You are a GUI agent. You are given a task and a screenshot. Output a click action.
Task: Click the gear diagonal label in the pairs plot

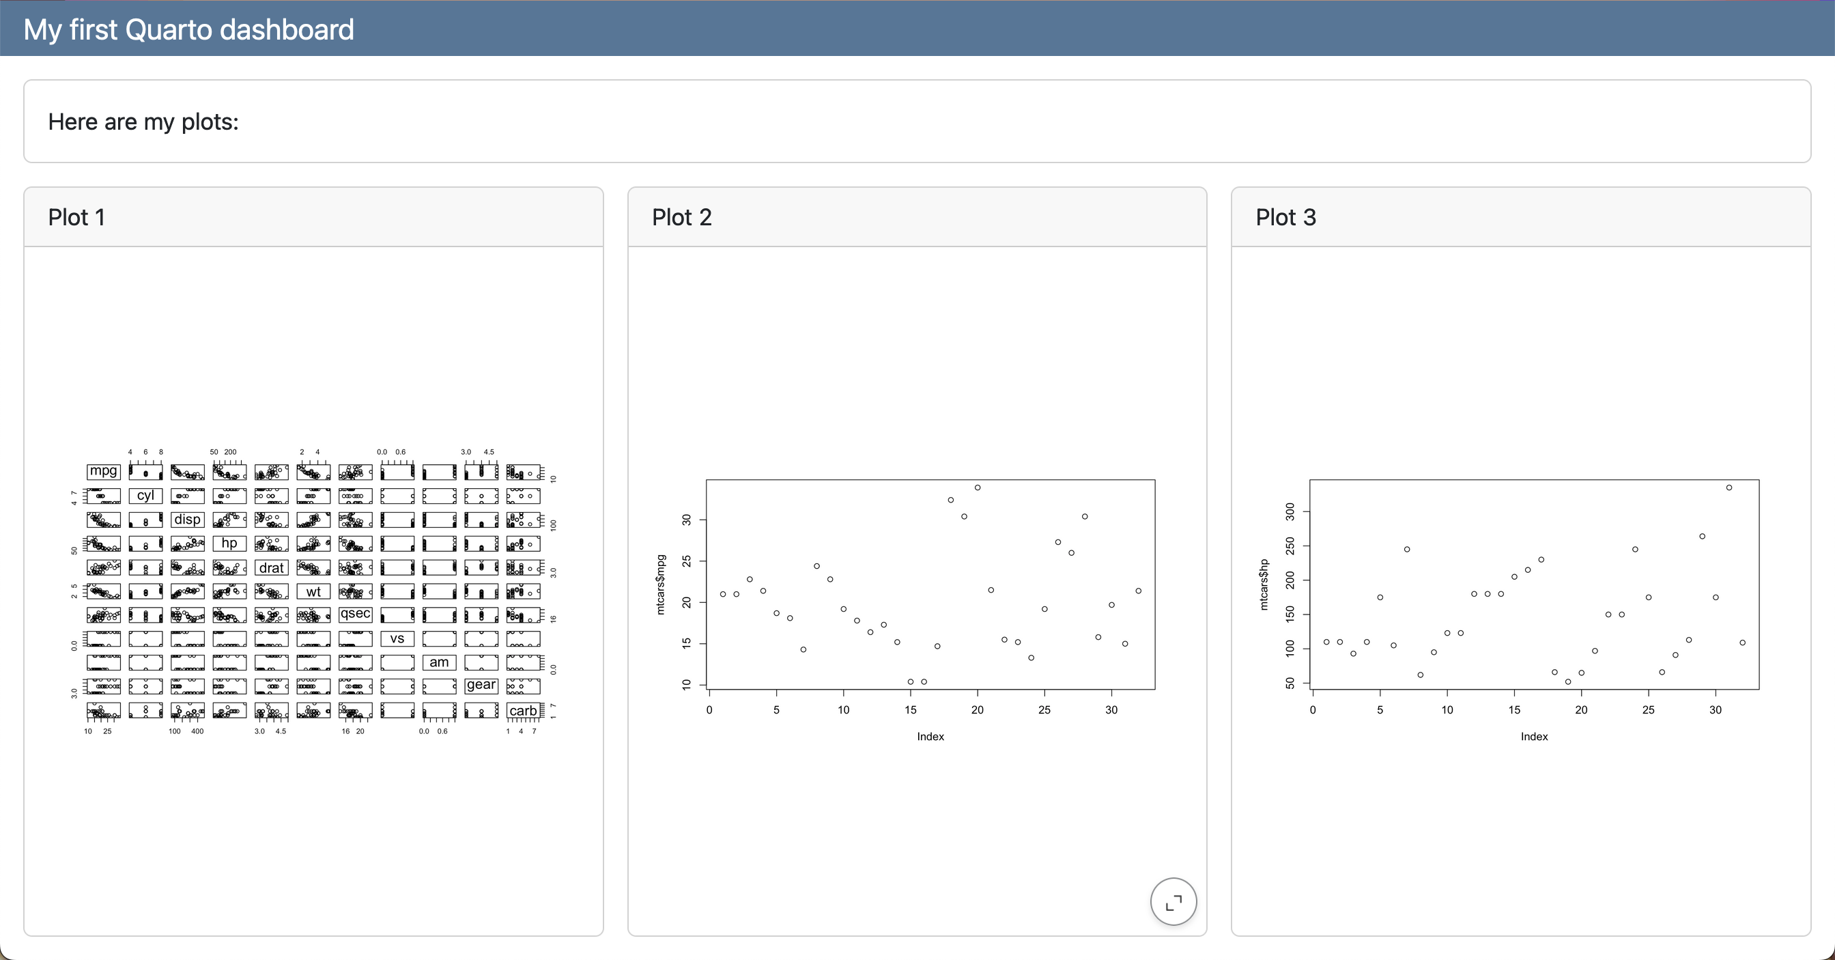tap(481, 686)
